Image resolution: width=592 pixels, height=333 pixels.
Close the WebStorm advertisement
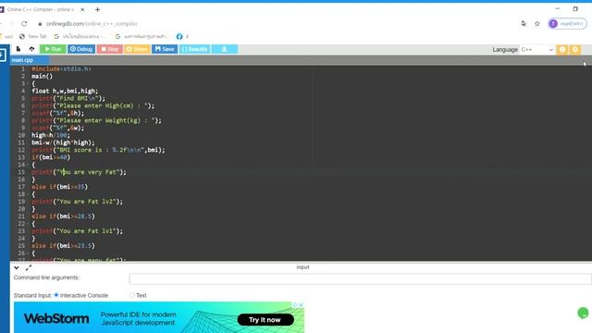point(302,305)
